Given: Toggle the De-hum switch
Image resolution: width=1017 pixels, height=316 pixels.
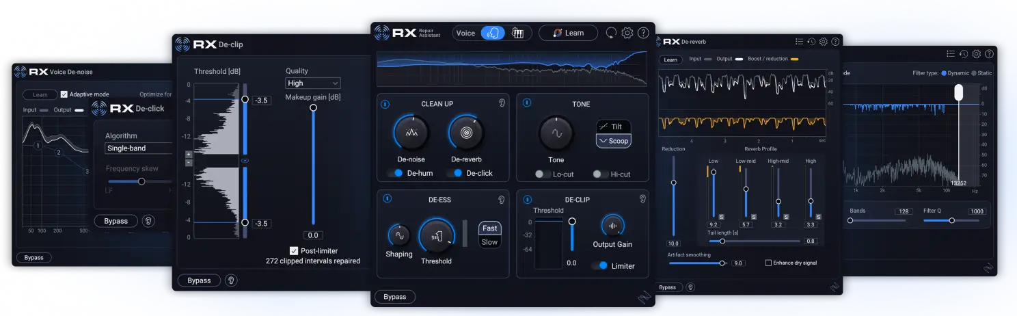Looking at the screenshot, I should (394, 173).
